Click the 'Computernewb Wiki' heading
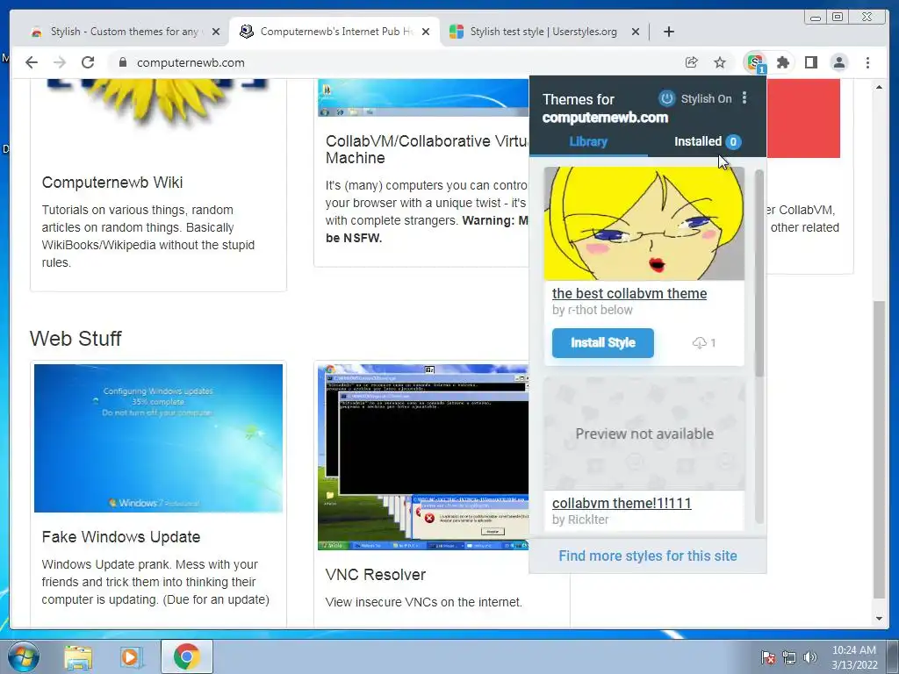 click(x=112, y=183)
